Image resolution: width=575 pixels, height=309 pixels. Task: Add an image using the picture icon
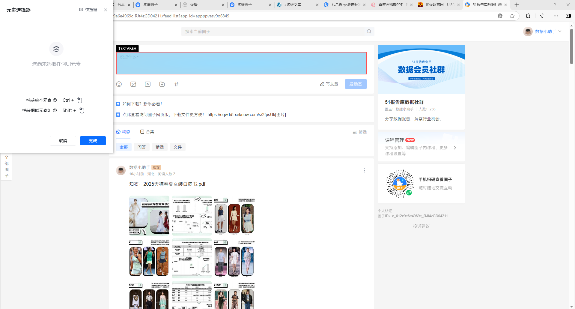tap(133, 84)
